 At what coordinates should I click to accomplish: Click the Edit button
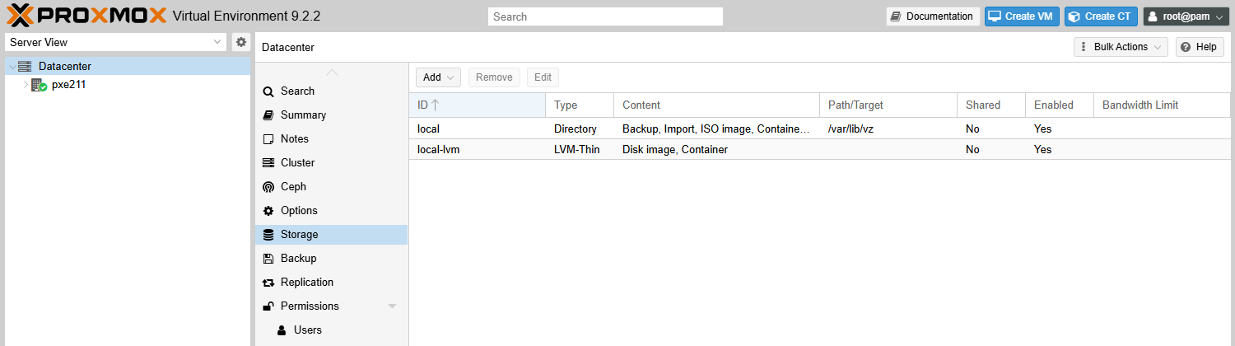[x=543, y=77]
